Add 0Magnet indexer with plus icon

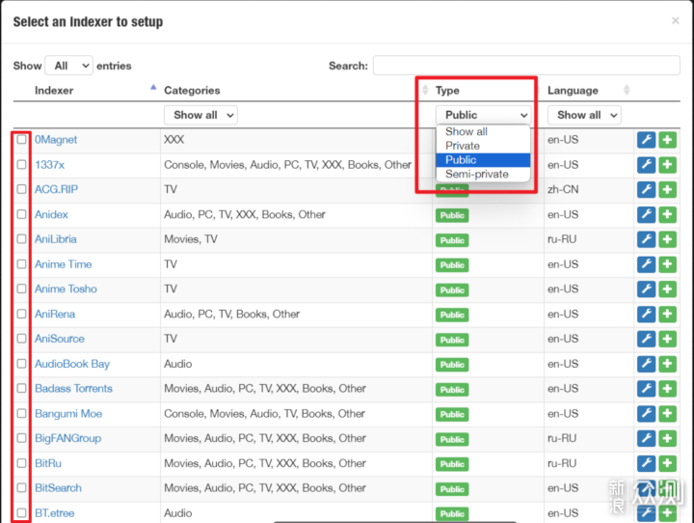tap(667, 140)
